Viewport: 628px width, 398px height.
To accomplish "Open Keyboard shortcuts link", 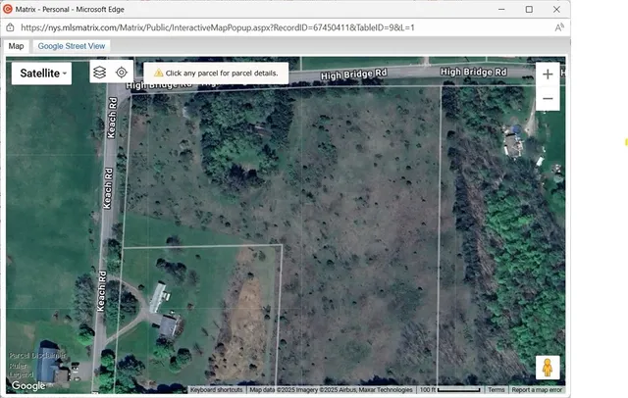I will point(217,390).
